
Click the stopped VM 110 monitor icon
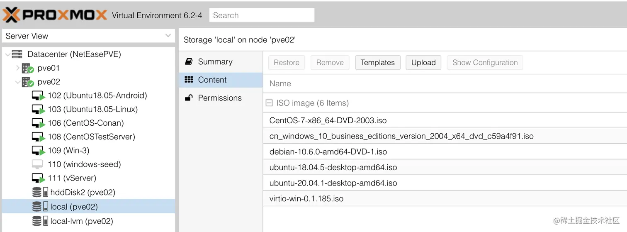[x=37, y=164]
